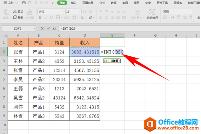The height and width of the screenshot is (134, 201).
Task: Click the Print icon
Action: (29, 3)
